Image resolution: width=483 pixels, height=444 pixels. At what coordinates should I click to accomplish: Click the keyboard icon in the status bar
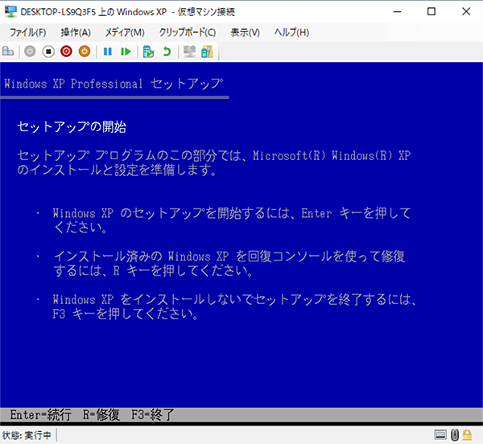(x=440, y=435)
